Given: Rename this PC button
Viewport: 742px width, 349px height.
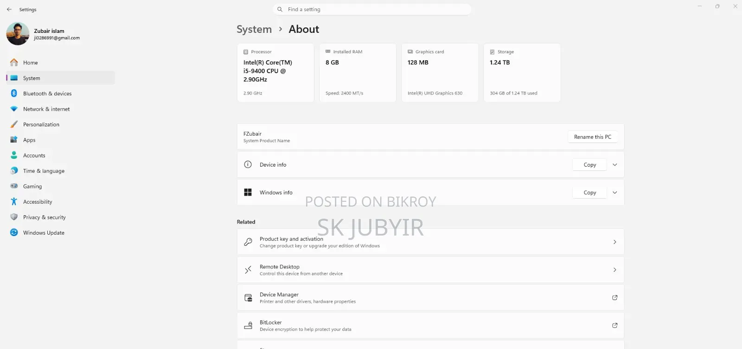Looking at the screenshot, I should tap(593, 137).
